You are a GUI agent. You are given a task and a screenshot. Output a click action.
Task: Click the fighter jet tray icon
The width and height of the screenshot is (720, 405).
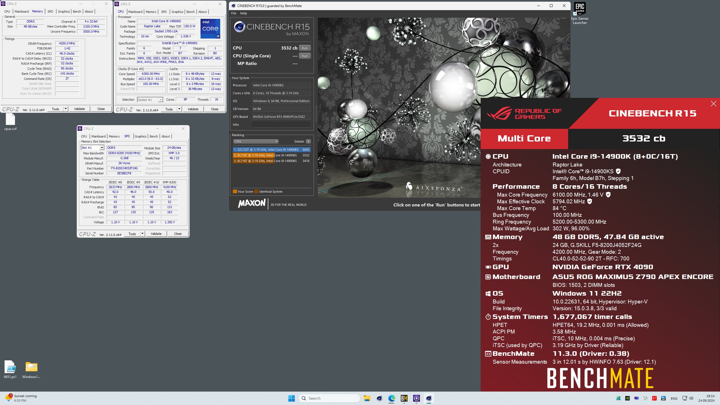point(645,398)
